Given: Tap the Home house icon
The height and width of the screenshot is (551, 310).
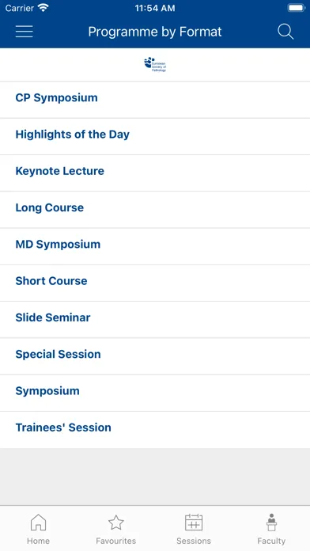Looking at the screenshot, I should click(38, 522).
